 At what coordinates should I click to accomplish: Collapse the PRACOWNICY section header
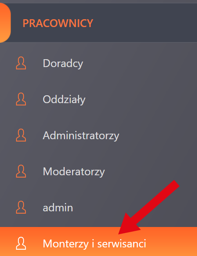pos(58,23)
